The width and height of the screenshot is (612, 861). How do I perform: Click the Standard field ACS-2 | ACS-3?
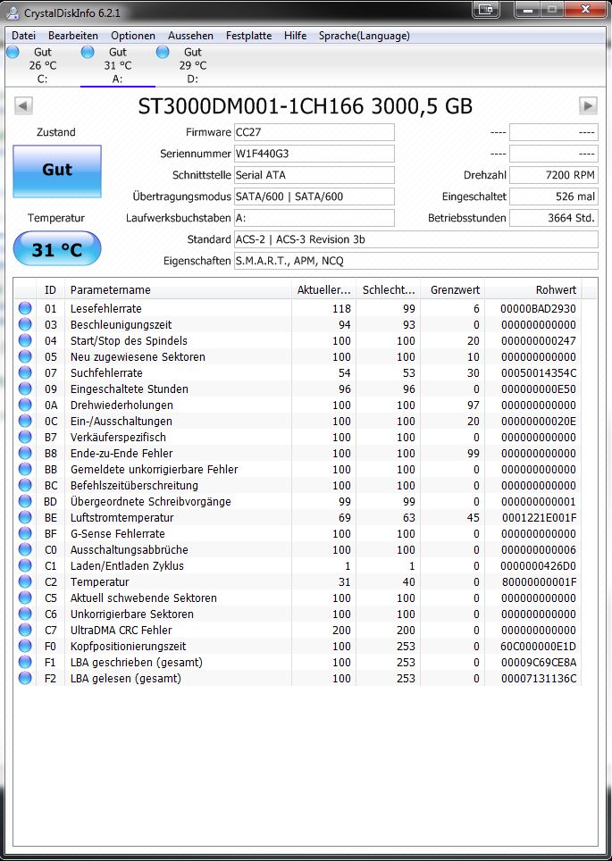(x=415, y=239)
